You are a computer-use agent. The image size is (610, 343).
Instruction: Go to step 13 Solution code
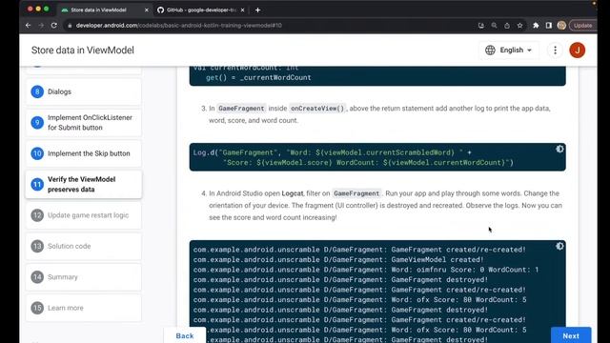click(84, 246)
